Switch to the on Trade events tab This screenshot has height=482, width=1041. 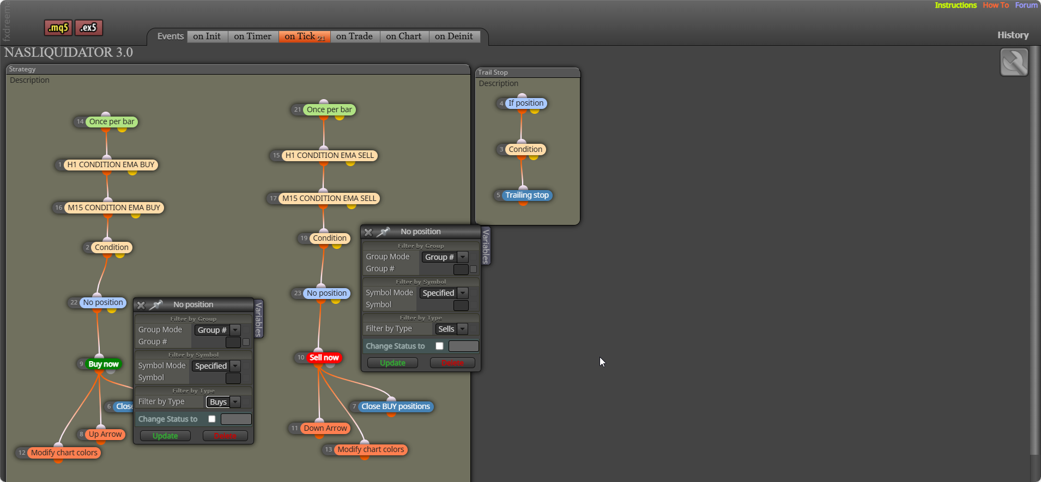[354, 36]
